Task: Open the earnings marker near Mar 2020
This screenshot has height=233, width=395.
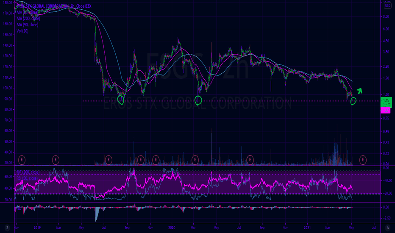Action: click(x=195, y=160)
